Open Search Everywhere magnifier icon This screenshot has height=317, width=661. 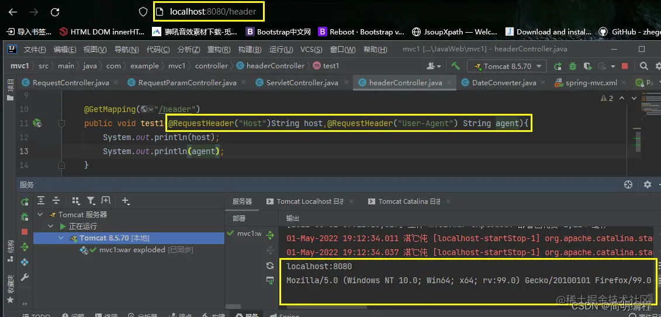tap(643, 66)
